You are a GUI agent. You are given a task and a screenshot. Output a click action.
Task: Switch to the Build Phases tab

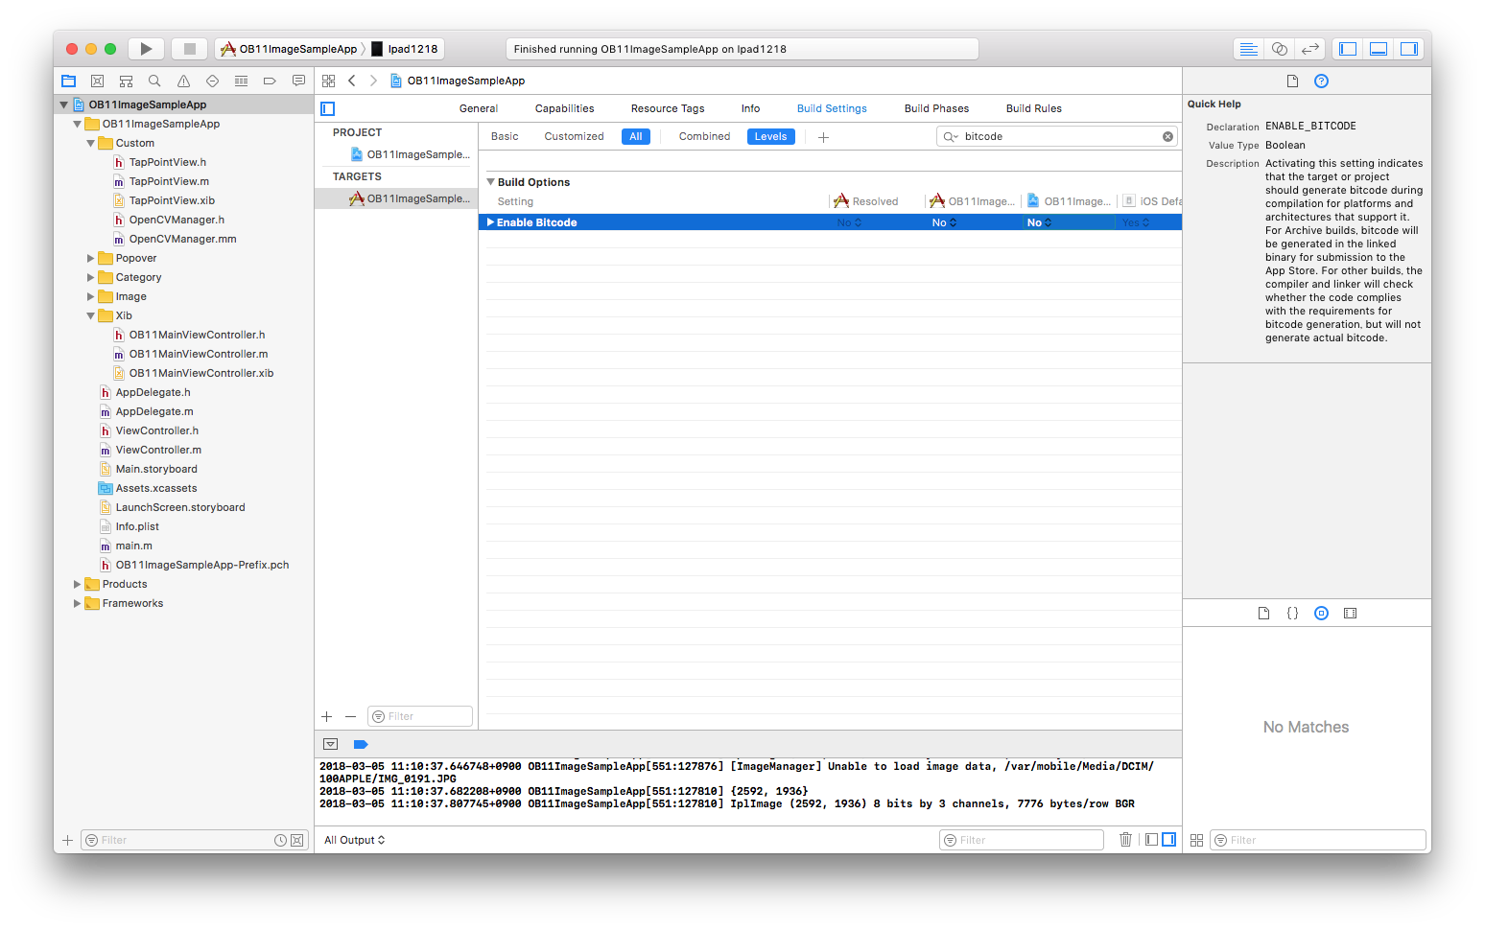pyautogui.click(x=936, y=108)
